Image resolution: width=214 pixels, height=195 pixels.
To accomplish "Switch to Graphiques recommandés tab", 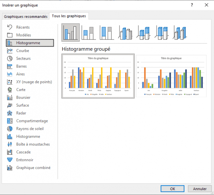I will pos(26,16).
